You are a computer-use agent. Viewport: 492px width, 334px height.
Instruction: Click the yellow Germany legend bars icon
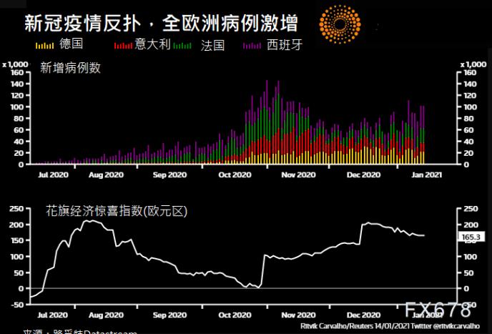44,46
